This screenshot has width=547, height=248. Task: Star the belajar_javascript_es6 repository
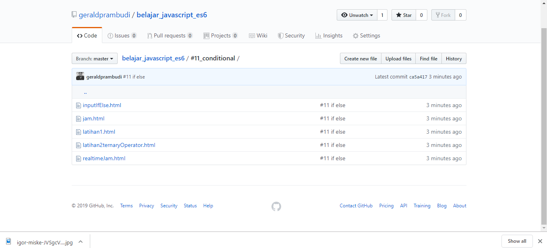coord(403,14)
